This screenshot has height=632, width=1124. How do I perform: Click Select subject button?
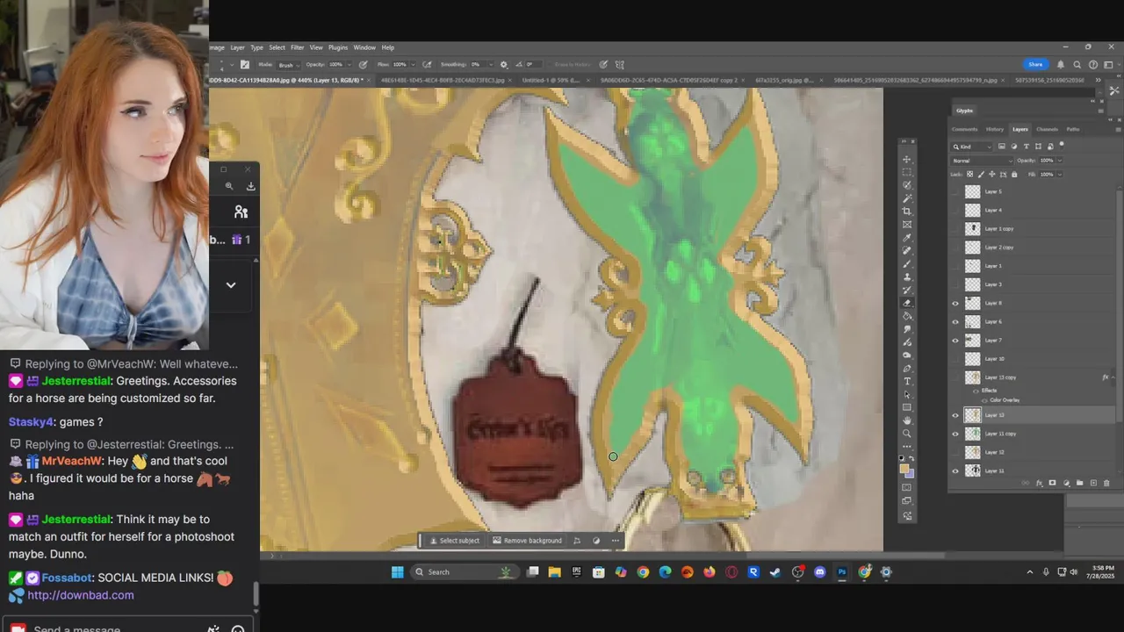click(454, 540)
